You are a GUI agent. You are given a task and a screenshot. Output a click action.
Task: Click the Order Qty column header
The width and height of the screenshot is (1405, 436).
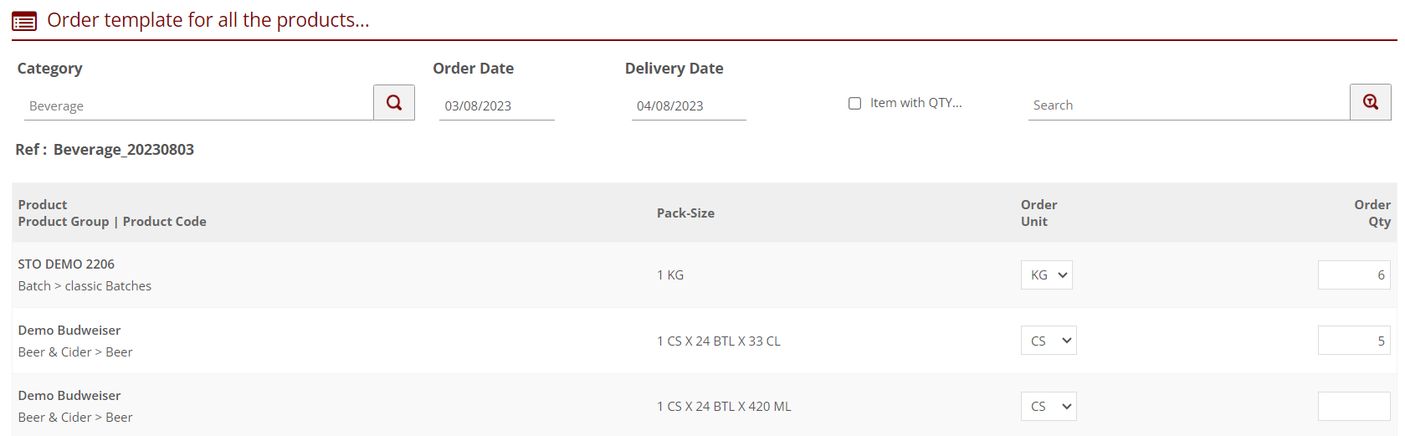pyautogui.click(x=1372, y=213)
